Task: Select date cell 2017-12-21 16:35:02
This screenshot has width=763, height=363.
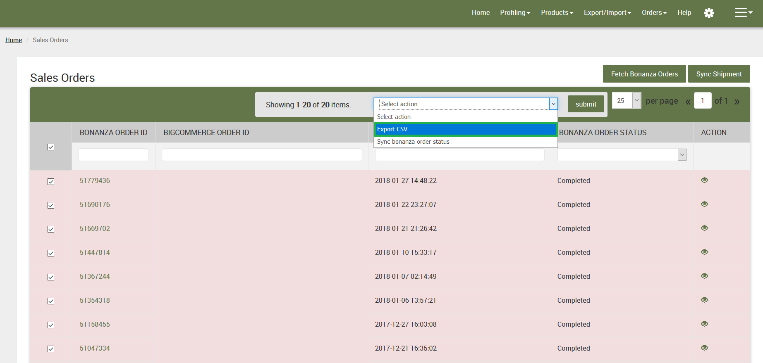Action: [x=406, y=348]
